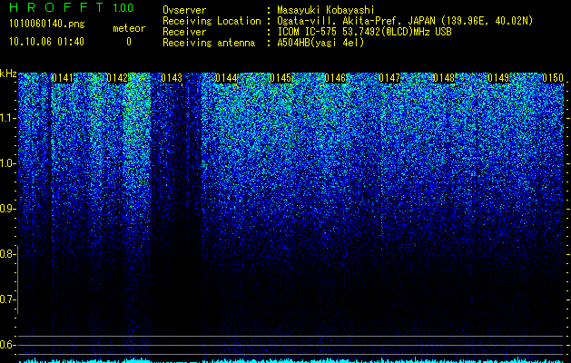Click the 'Receiving antenna' label
Image resolution: width=571 pixels, height=363 pixels.
(x=209, y=43)
